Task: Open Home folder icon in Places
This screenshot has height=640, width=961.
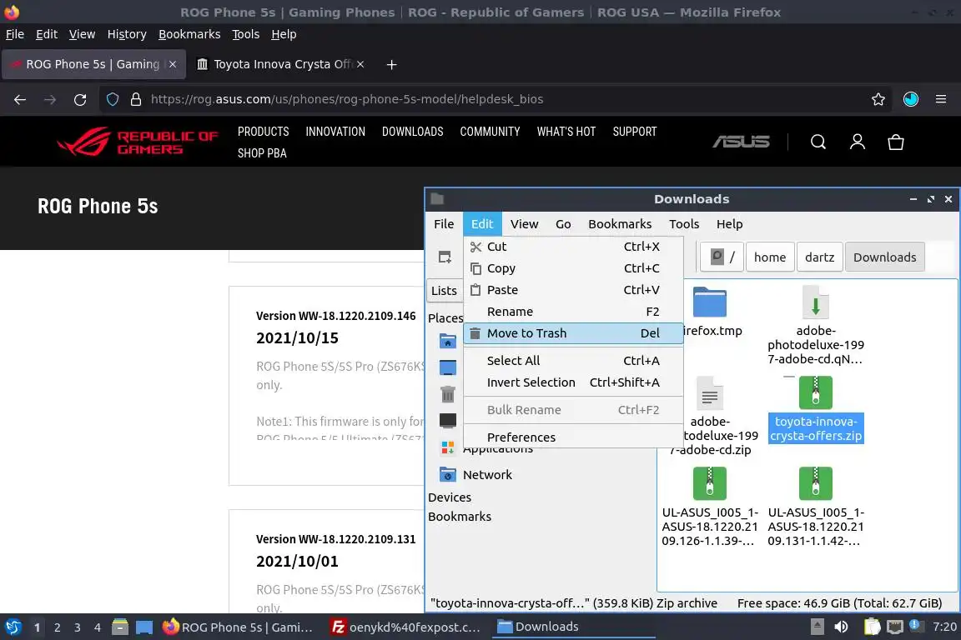Action: click(x=448, y=341)
